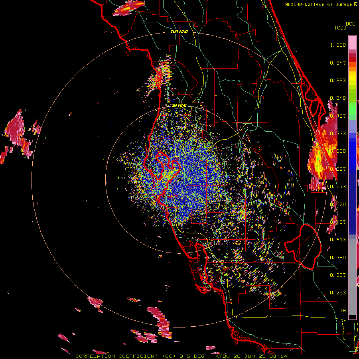The image size is (359, 359).
Task: Click the 0.253 scale value
Action: point(338,293)
